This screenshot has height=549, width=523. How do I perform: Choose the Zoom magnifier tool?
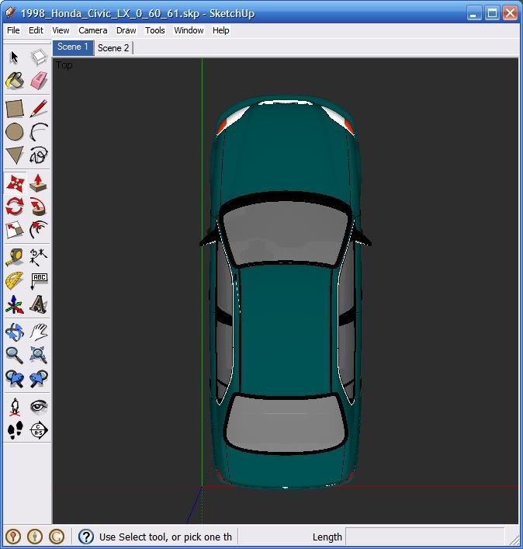click(x=14, y=355)
